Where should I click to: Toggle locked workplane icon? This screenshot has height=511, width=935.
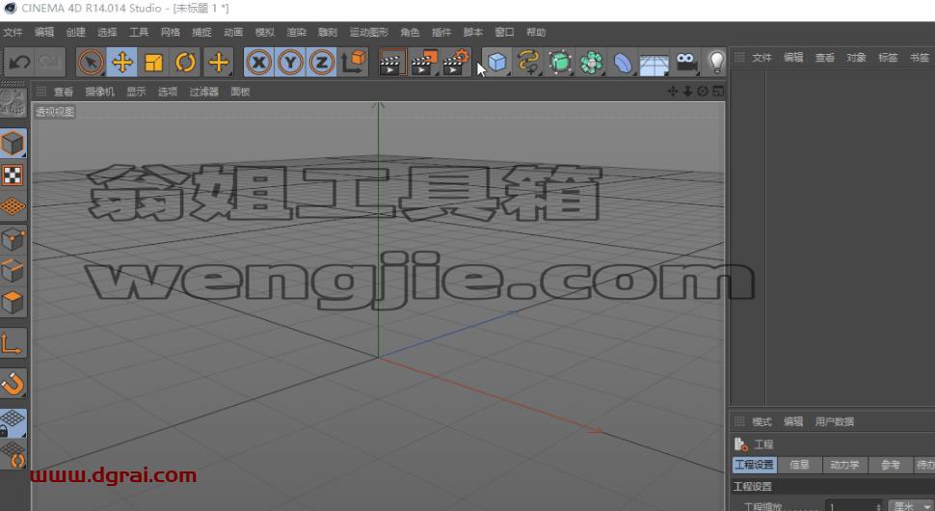(13, 422)
